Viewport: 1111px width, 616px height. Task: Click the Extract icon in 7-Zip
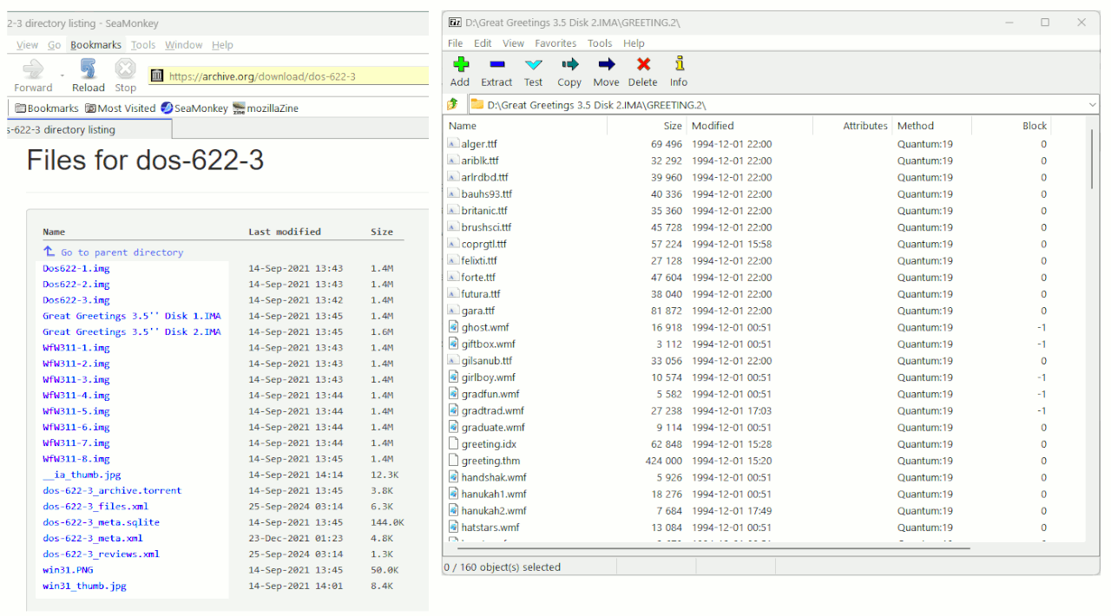tap(496, 64)
